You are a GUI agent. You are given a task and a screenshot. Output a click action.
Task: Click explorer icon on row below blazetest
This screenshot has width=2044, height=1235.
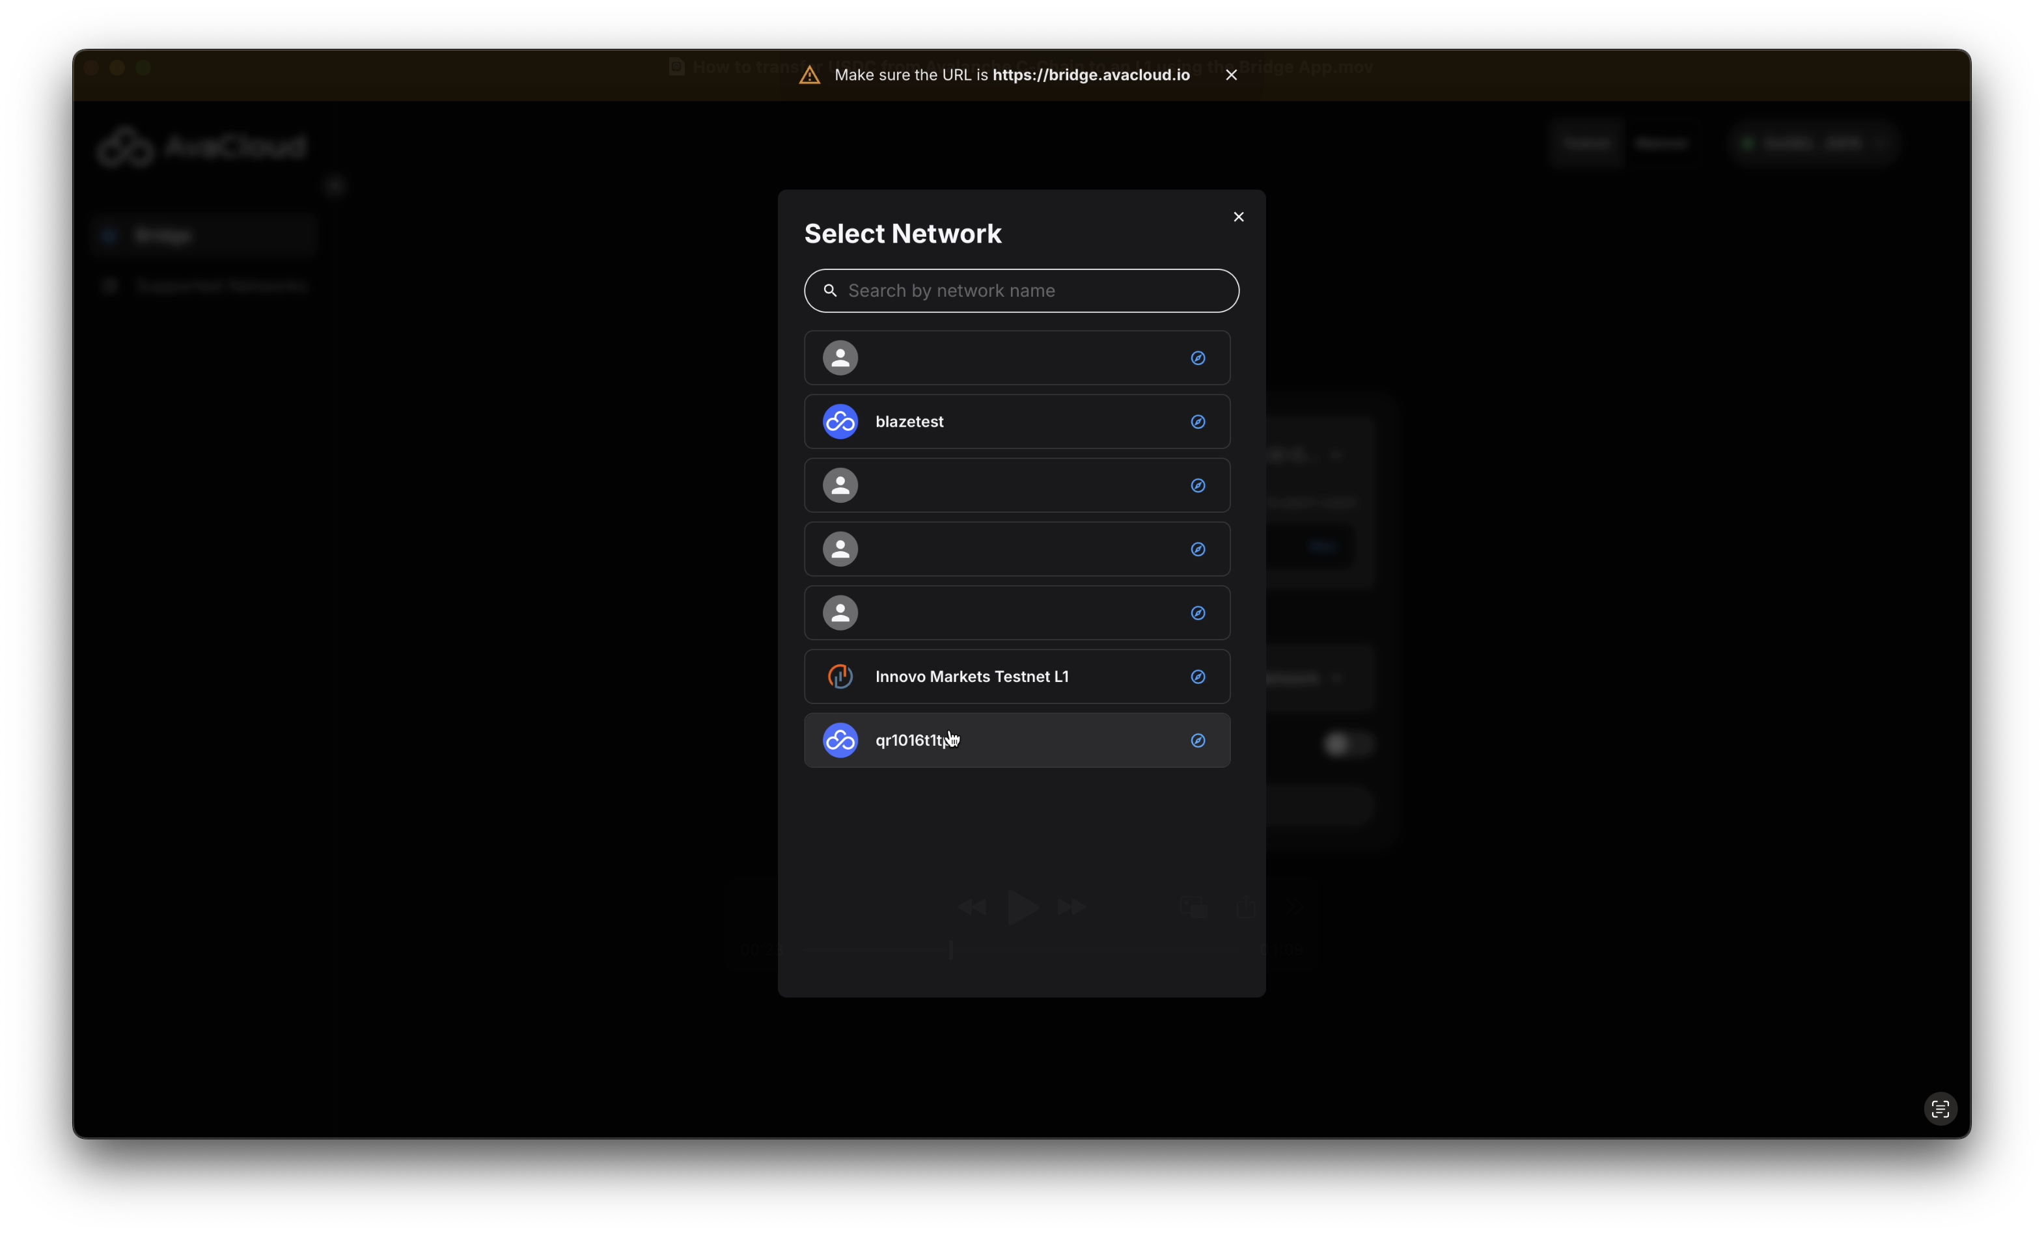coord(1198,485)
